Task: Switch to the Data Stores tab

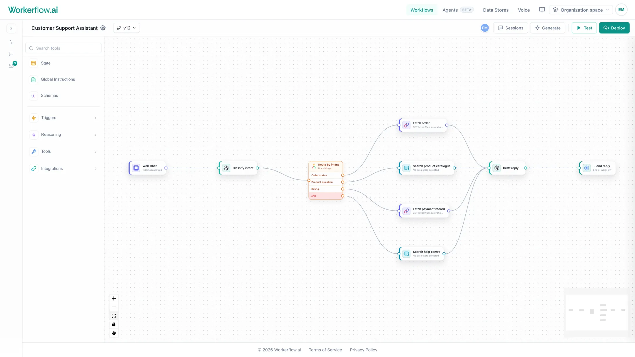Action: pos(496,10)
